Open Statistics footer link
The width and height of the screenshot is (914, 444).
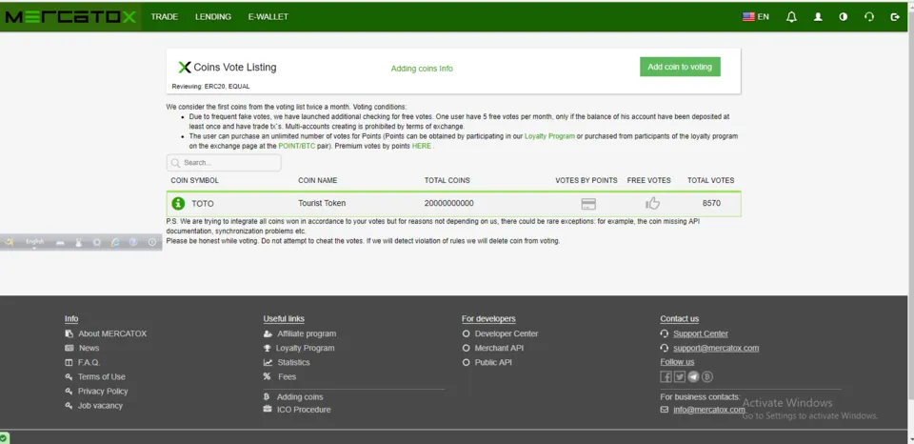[x=294, y=362]
